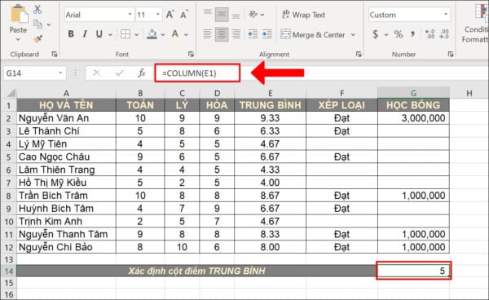Open the font name dropdown Arial

point(130,15)
